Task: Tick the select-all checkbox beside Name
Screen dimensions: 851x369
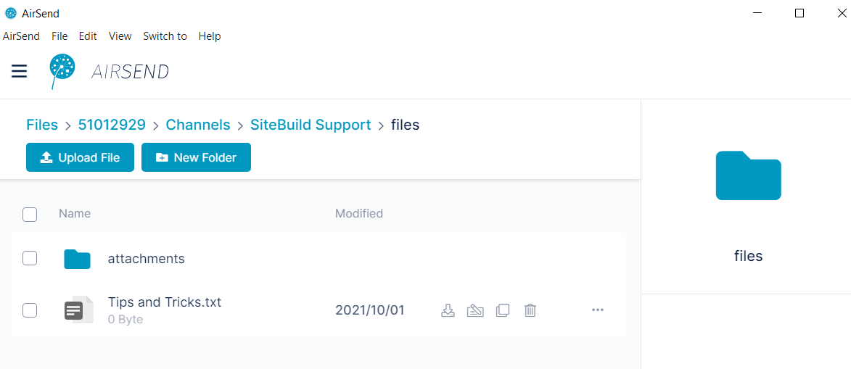Action: (x=30, y=215)
